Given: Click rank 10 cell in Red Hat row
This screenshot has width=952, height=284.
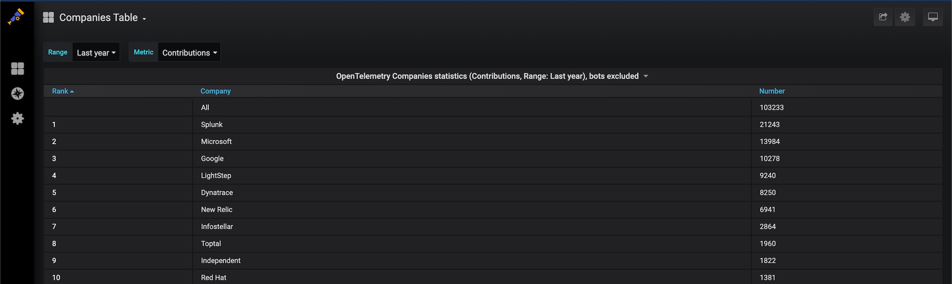Looking at the screenshot, I should point(118,277).
